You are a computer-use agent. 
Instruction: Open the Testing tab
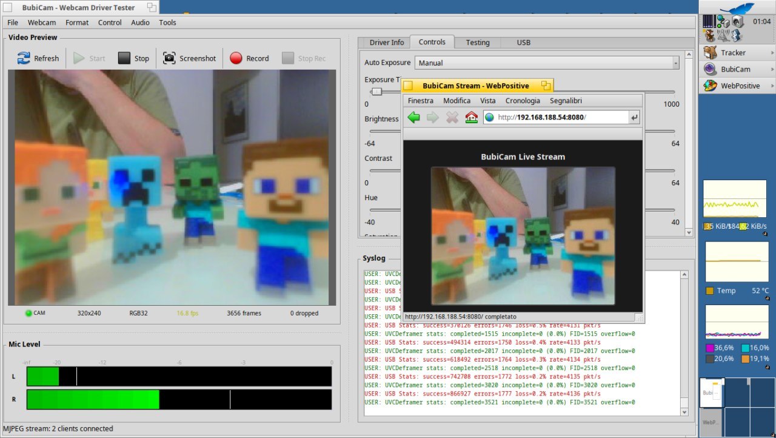(x=478, y=42)
